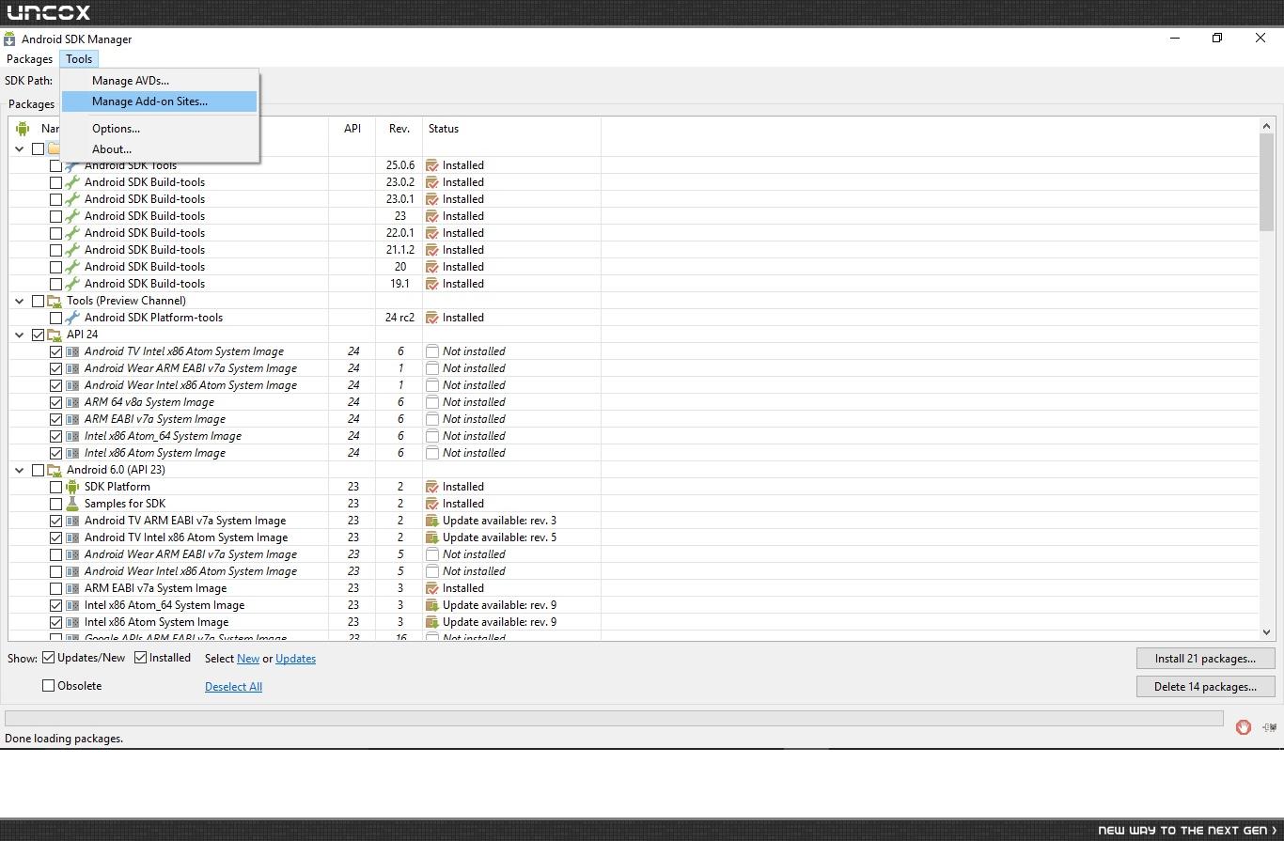Click update icon beside 'Update available: rev. 3'
The height and width of the screenshot is (841, 1284).
click(432, 521)
